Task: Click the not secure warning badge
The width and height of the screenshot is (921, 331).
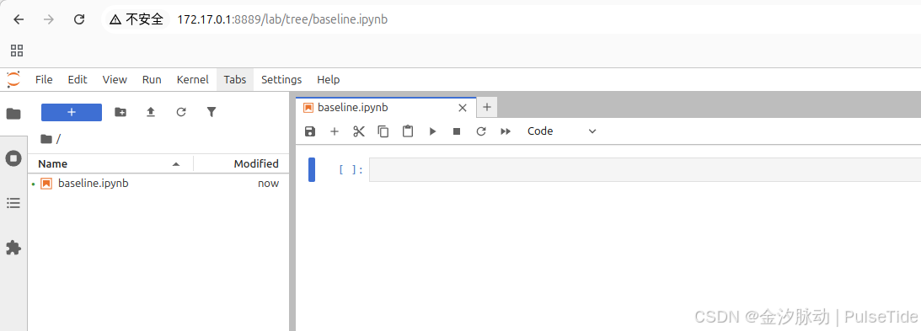Action: [x=137, y=19]
